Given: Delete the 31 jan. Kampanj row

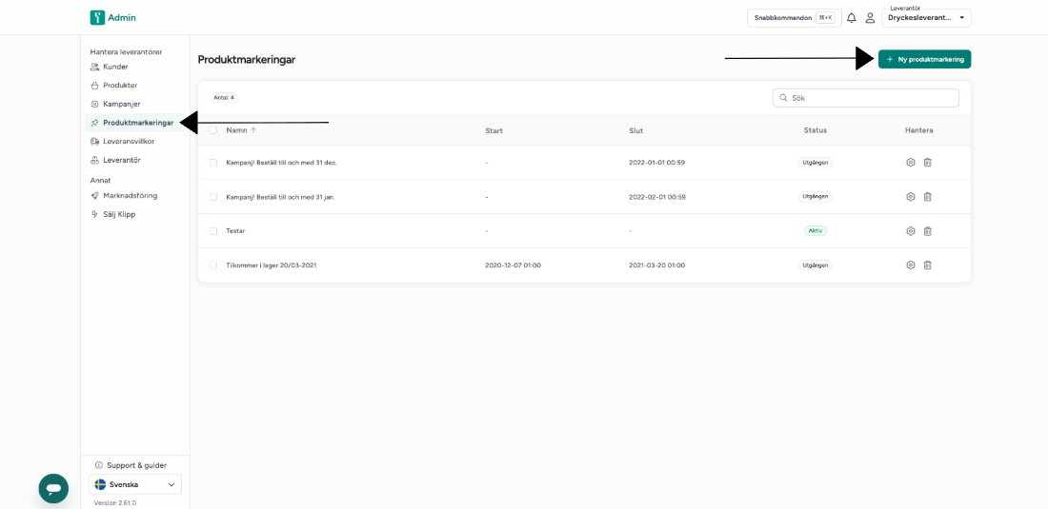Looking at the screenshot, I should click(928, 197).
